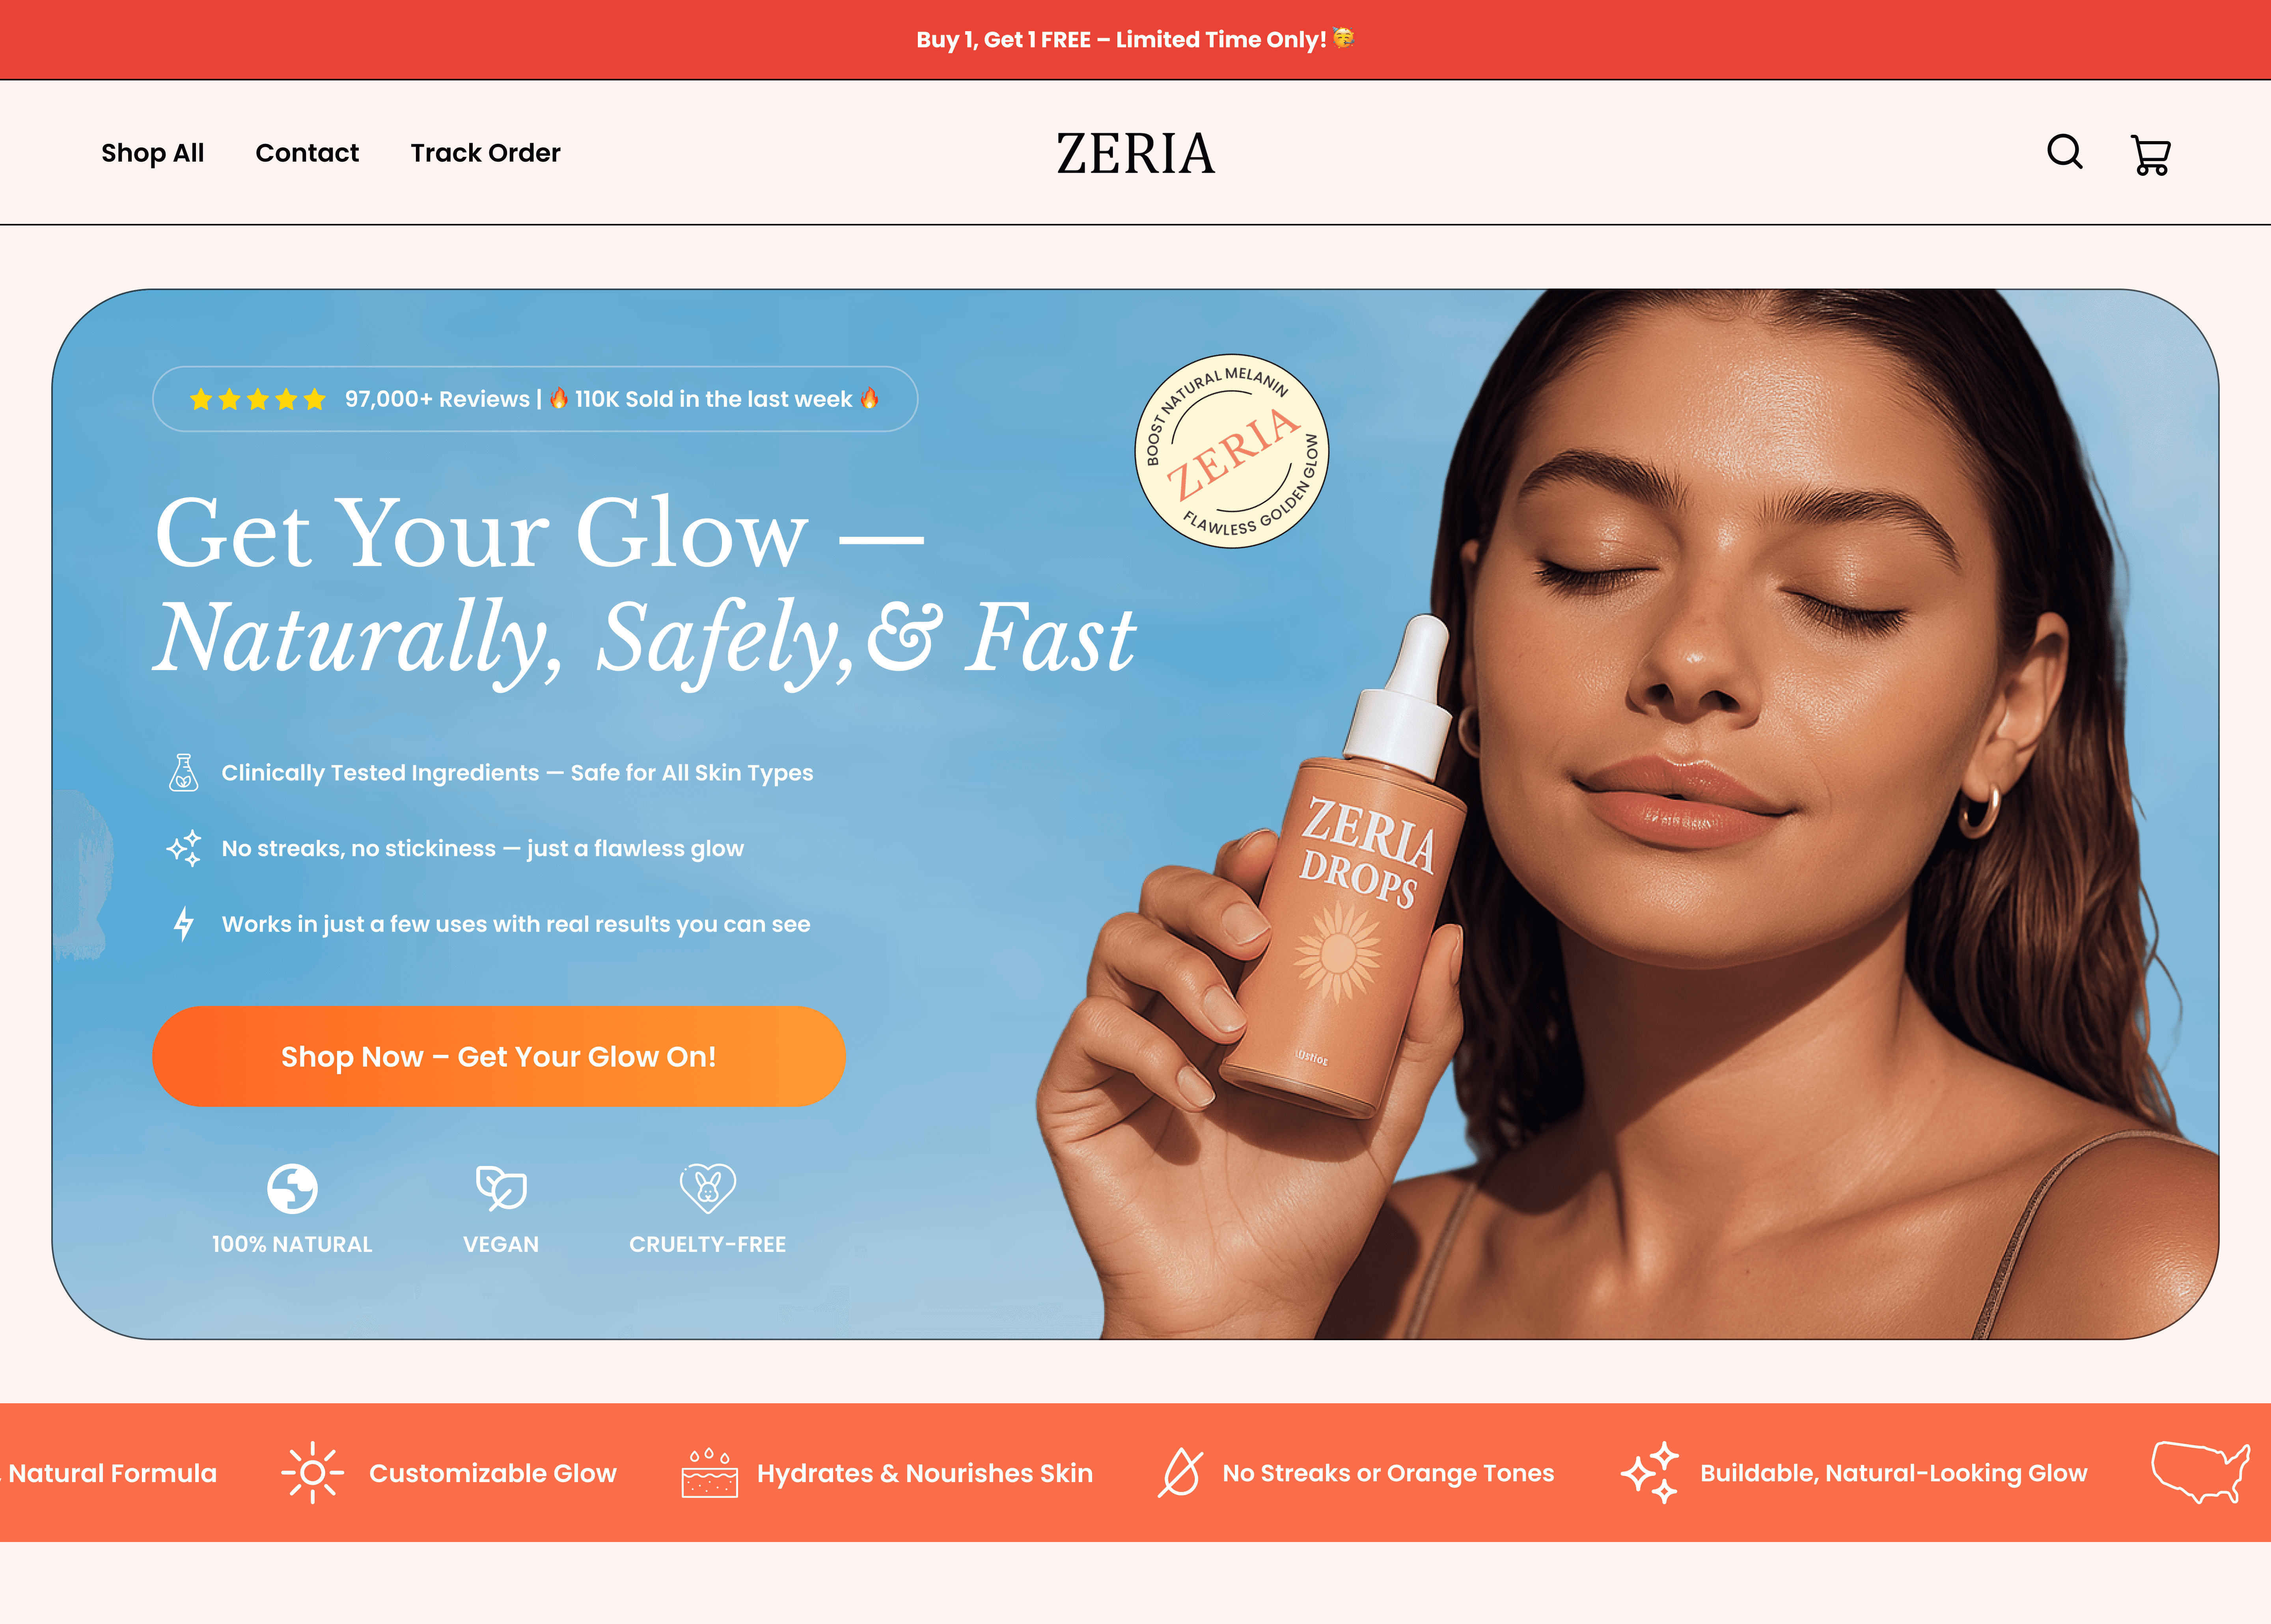Image resolution: width=2271 pixels, height=1624 pixels.
Task: Open the shopping cart icon
Action: tap(2150, 155)
